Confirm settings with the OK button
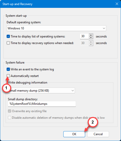The height and width of the screenshot is (141, 121). tap(74, 134)
